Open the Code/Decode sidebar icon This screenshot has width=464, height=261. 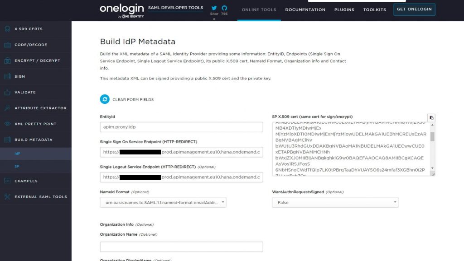[x=7, y=45]
